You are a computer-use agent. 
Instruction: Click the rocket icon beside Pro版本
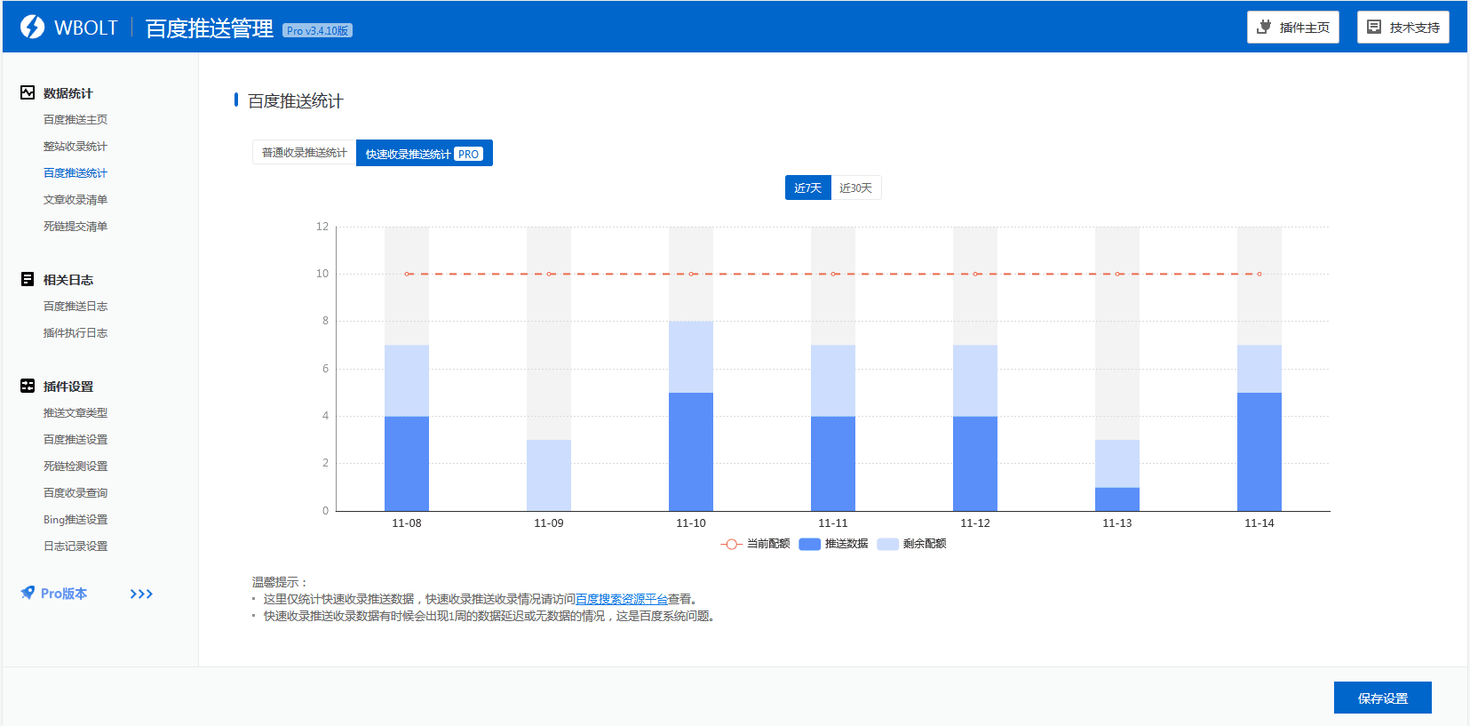click(x=28, y=593)
